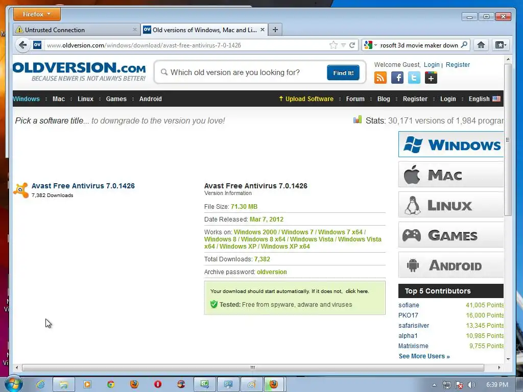Open the Facebook icon
The image size is (523, 392).
point(397,78)
